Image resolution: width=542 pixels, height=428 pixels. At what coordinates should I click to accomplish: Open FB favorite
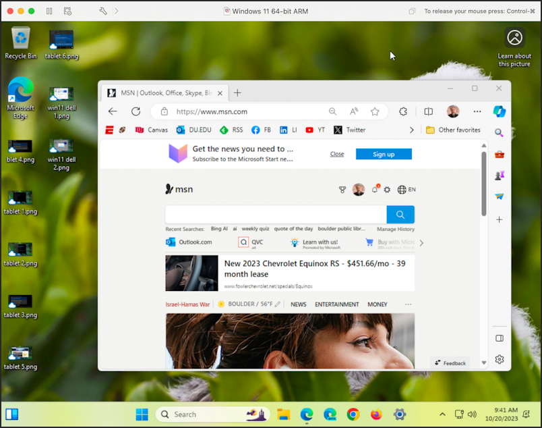261,130
